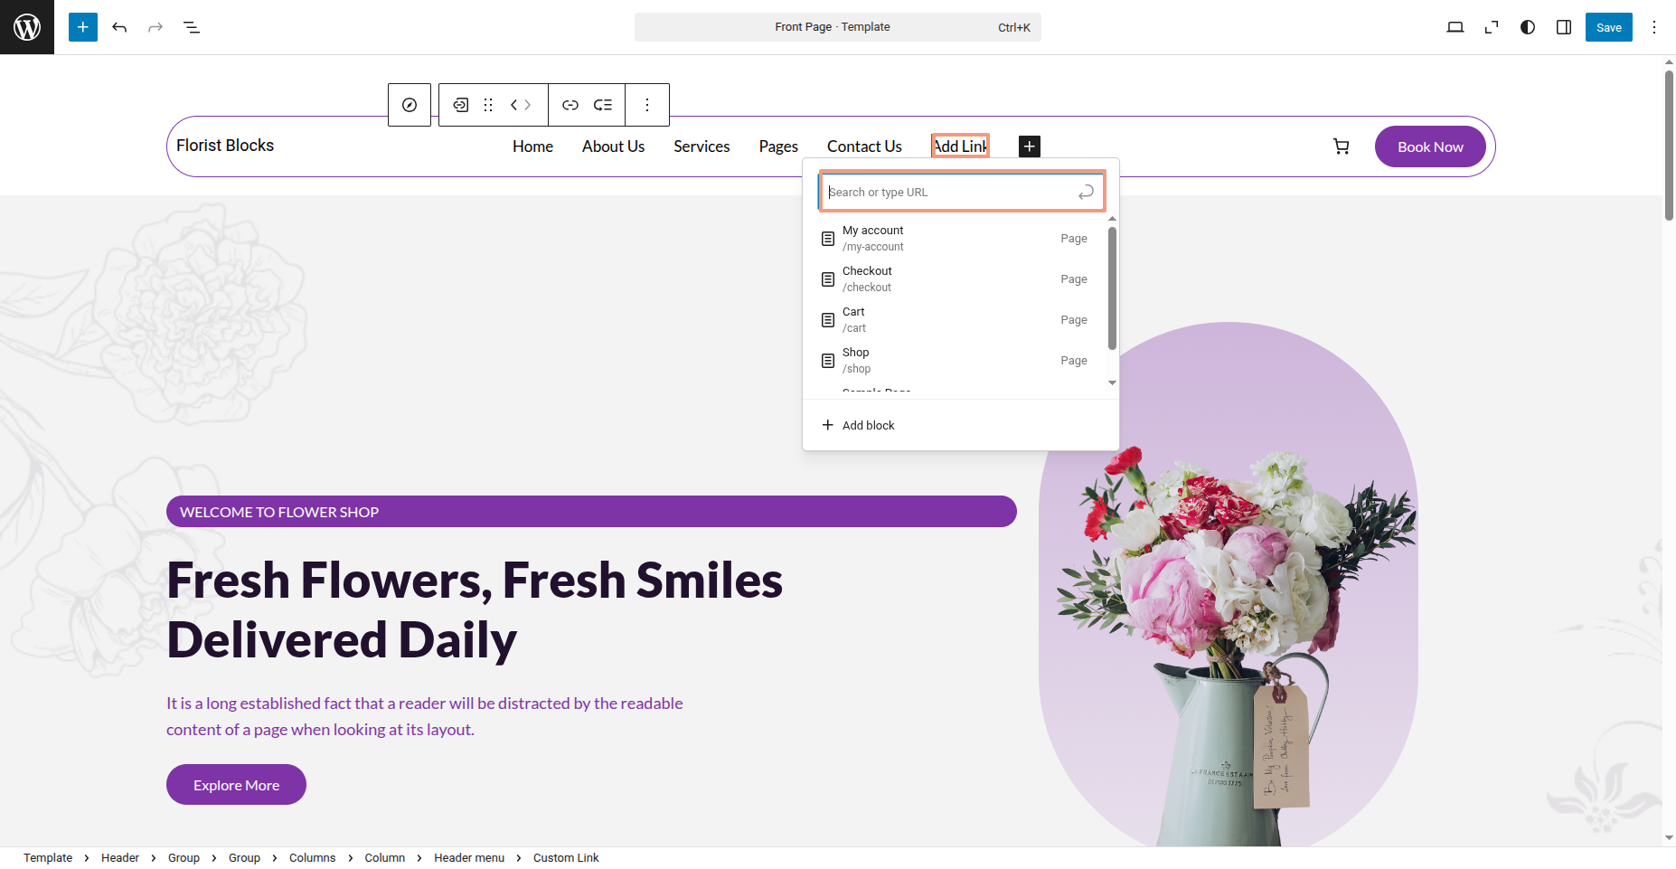Open the Document Overview list view
The image size is (1676, 869).
click(192, 27)
